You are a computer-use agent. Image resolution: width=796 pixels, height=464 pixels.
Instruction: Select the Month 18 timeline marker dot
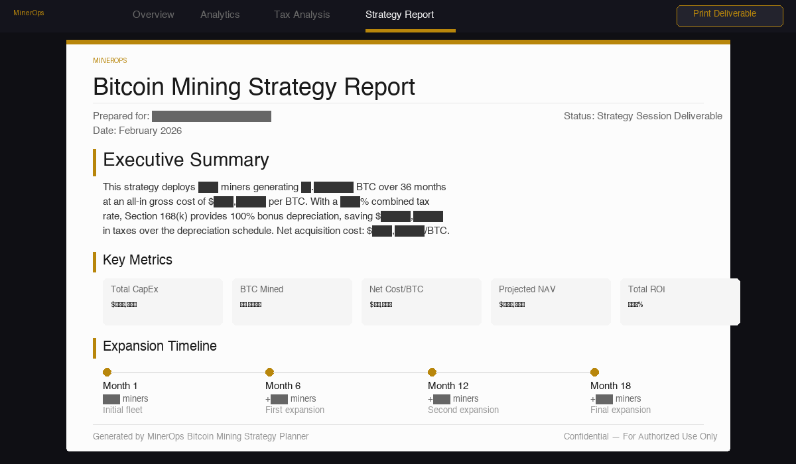pos(594,372)
